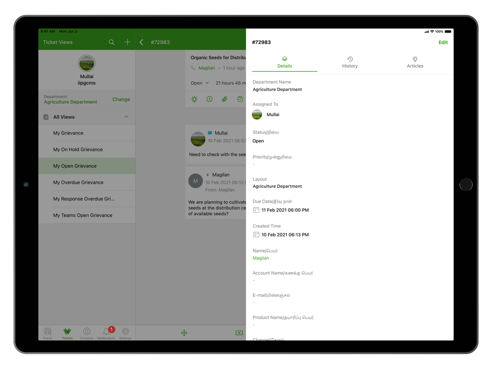The width and height of the screenshot is (492, 369).
Task: Tap the ticket subject Organic Seeds
Action: 218,58
